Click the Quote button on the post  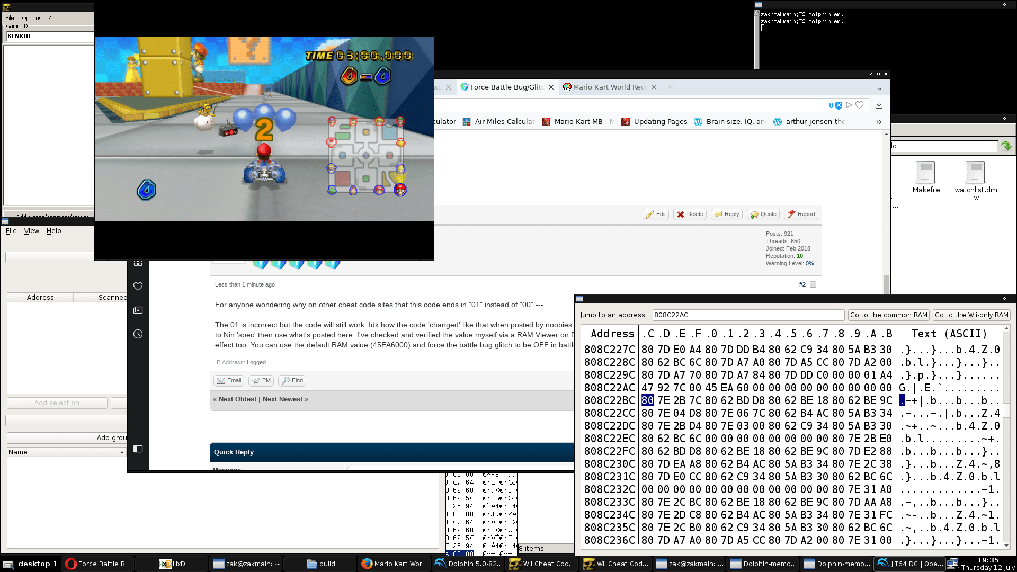pos(763,215)
